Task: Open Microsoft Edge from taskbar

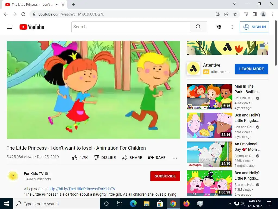Action: [x=133, y=204]
